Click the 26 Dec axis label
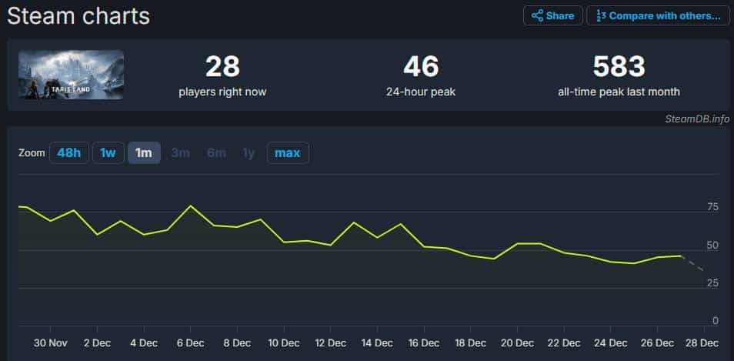Screen dimensions: 734x361 click(x=657, y=343)
